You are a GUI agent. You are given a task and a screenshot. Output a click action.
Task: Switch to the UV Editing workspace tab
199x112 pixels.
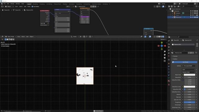[x=49, y=4]
